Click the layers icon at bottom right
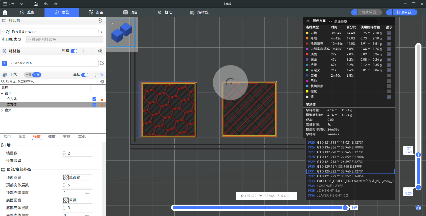This screenshot has width=426, height=216. [418, 208]
